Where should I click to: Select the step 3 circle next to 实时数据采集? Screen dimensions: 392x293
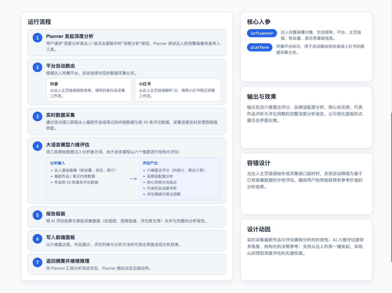pyautogui.click(x=37, y=116)
